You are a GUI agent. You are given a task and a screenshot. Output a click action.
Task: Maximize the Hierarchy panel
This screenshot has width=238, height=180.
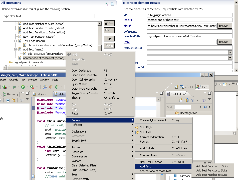point(27,93)
